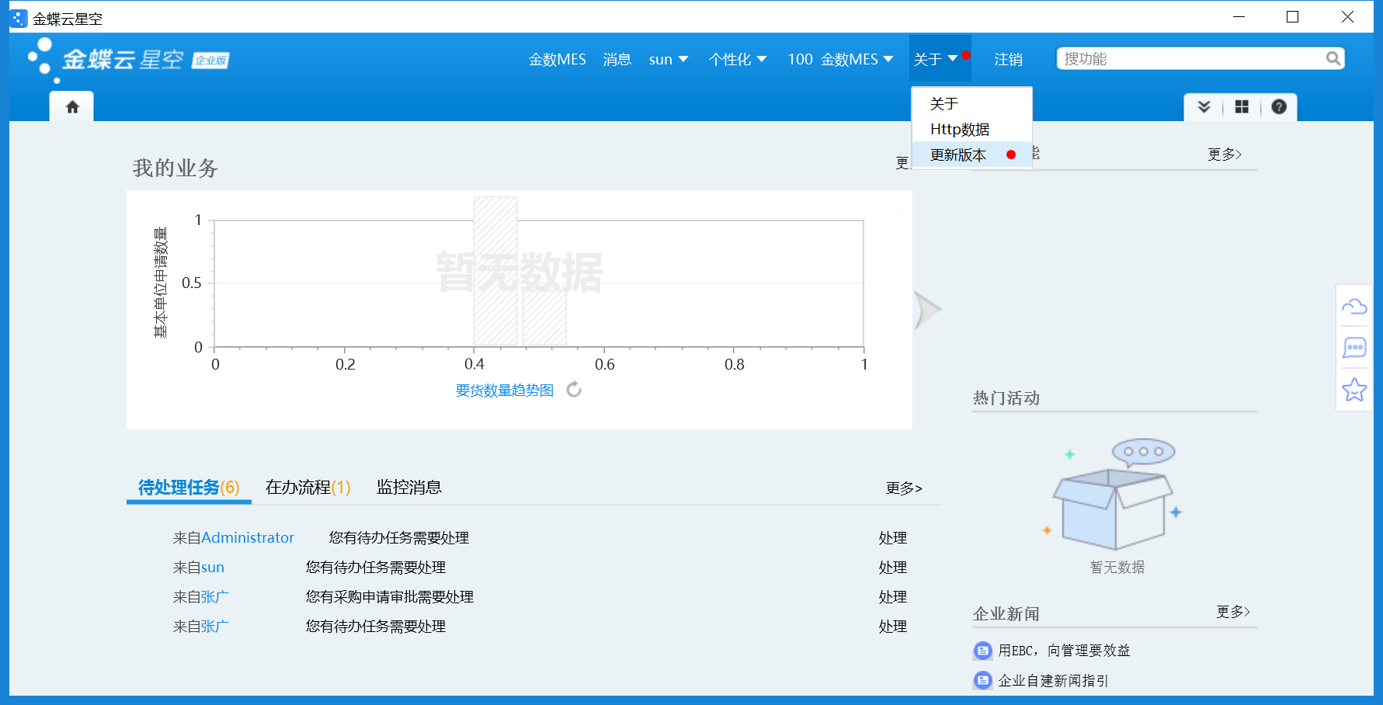
Task: Toggle the 关于 dropdown menu
Action: 940,59
